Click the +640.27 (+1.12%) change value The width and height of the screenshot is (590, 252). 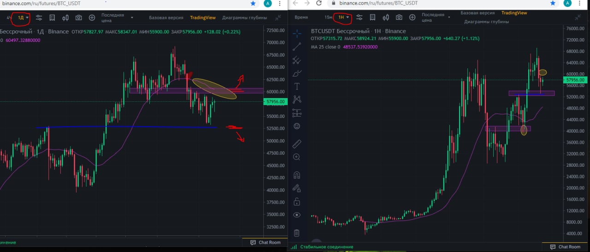click(x=461, y=39)
